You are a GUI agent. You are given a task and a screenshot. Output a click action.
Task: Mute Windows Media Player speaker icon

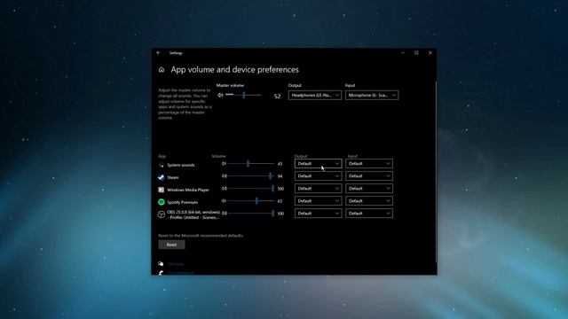point(225,189)
